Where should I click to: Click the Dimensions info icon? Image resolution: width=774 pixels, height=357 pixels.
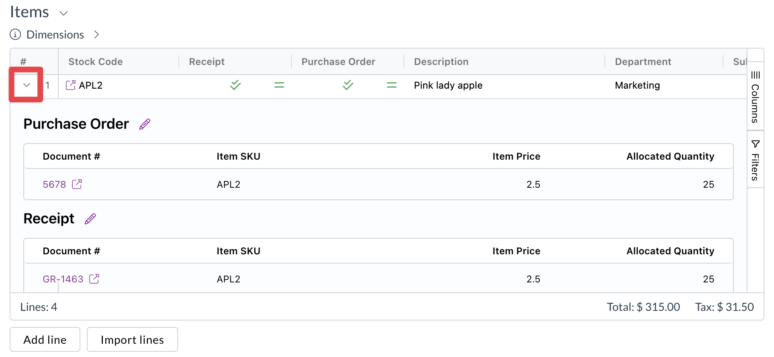click(x=15, y=34)
